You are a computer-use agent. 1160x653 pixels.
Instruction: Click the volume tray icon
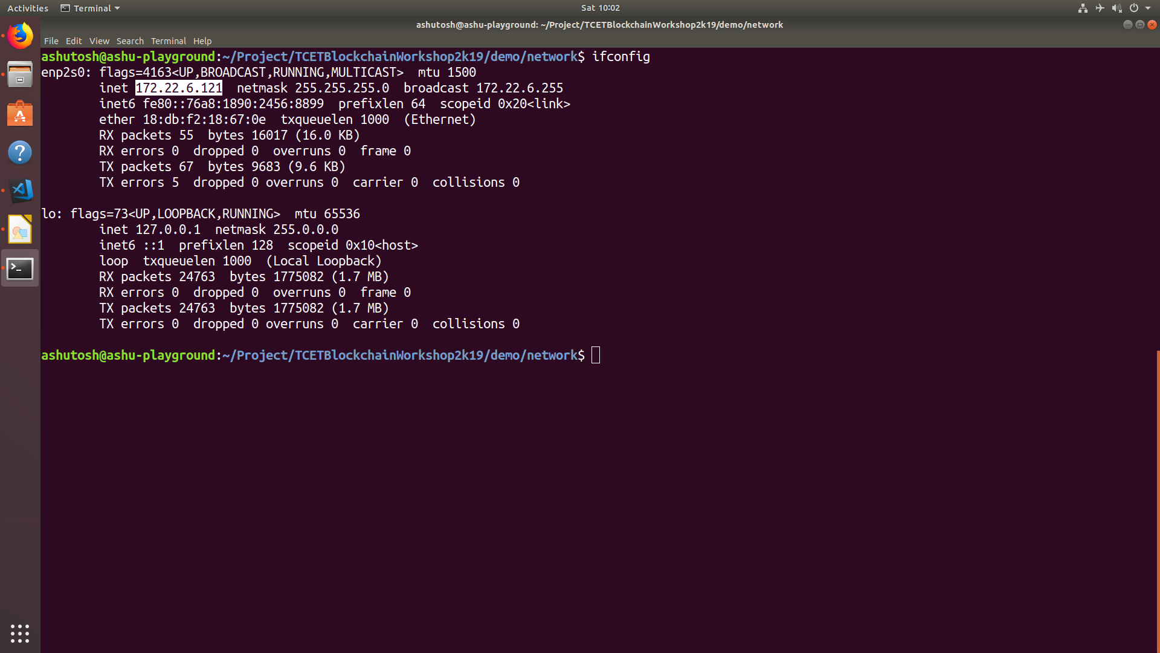pos(1116,8)
